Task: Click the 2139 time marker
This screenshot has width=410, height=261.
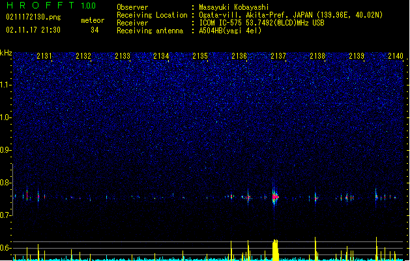Action: point(357,56)
